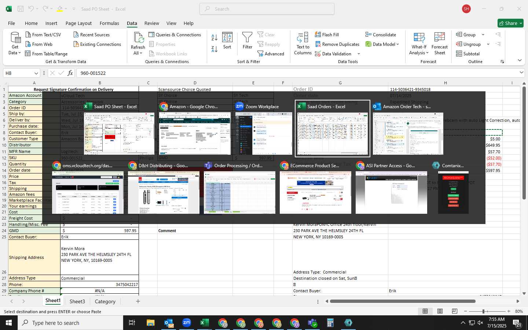The width and height of the screenshot is (528, 330).
Task: Switch to the Review tab
Action: pos(152,23)
